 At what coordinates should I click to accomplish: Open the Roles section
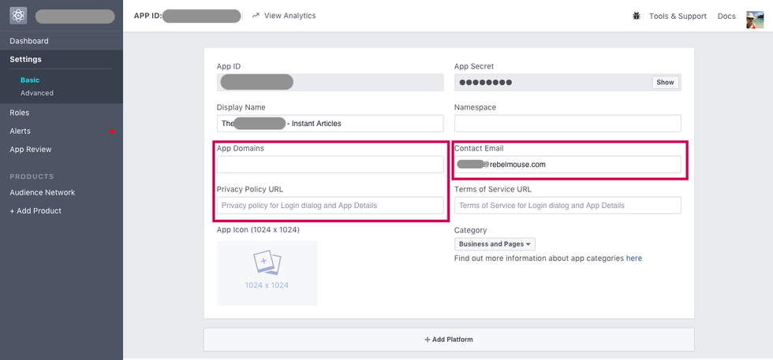(20, 113)
